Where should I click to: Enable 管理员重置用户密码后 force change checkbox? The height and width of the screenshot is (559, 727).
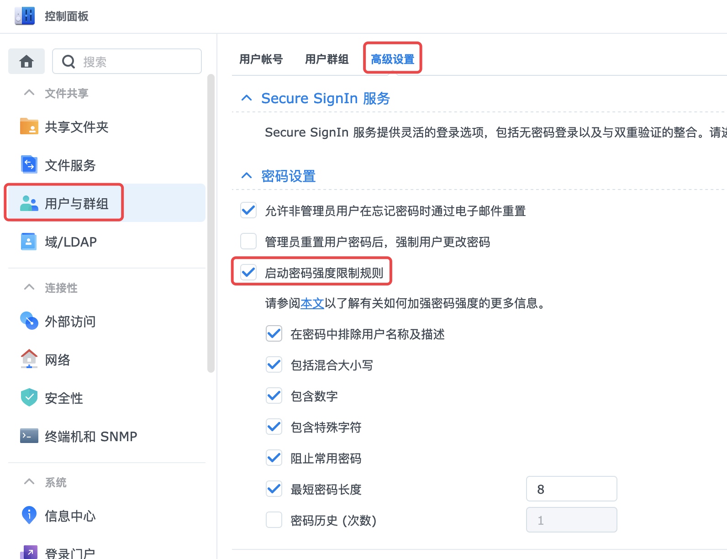point(248,241)
